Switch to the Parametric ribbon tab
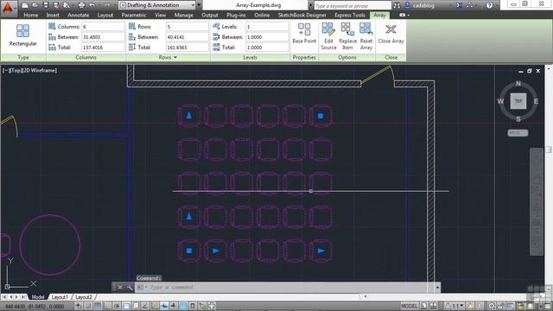The width and height of the screenshot is (553, 311). [x=134, y=16]
